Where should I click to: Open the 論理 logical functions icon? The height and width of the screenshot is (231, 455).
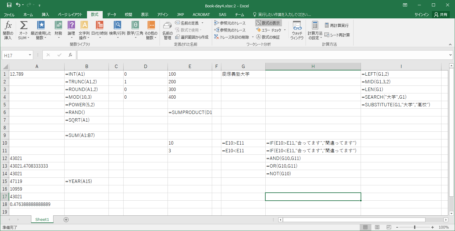71,30
